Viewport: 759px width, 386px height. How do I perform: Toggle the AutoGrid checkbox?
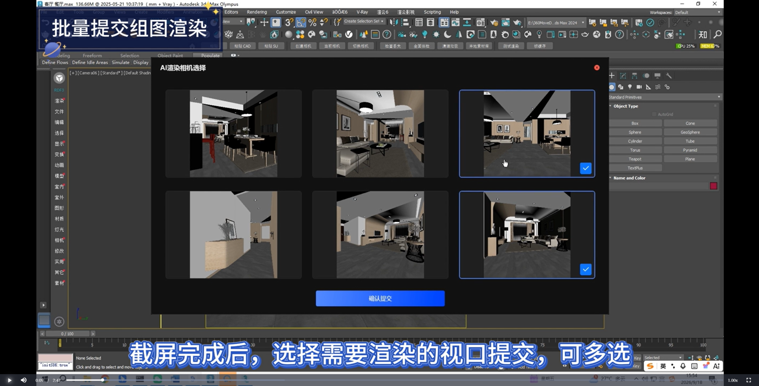coord(654,114)
